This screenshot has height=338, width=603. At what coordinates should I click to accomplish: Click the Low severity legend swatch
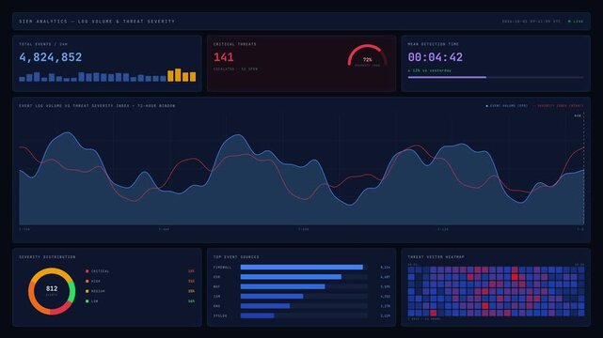87,301
